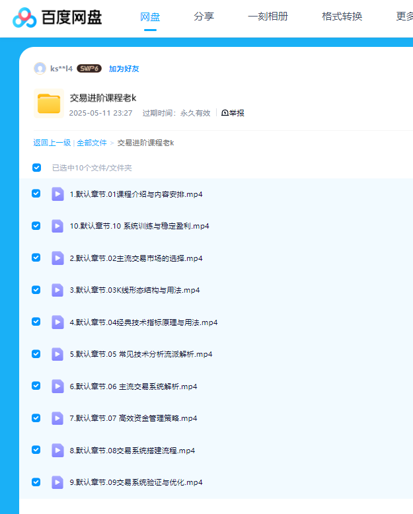Screen dimensions: 413x514
Task: Click video icon for 03K线形态结构与用法.mp4
Action: pos(57,290)
